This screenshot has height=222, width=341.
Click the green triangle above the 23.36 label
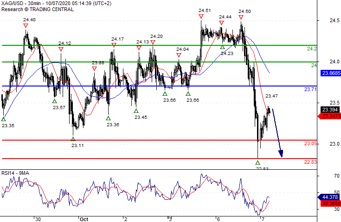coord(108,118)
